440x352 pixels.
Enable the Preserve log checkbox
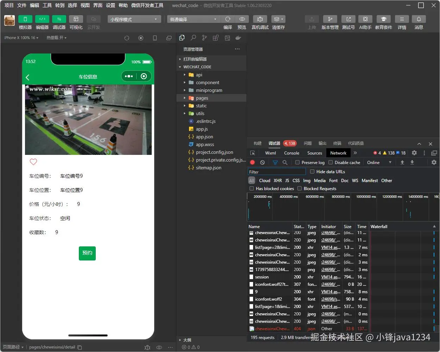[x=297, y=163]
